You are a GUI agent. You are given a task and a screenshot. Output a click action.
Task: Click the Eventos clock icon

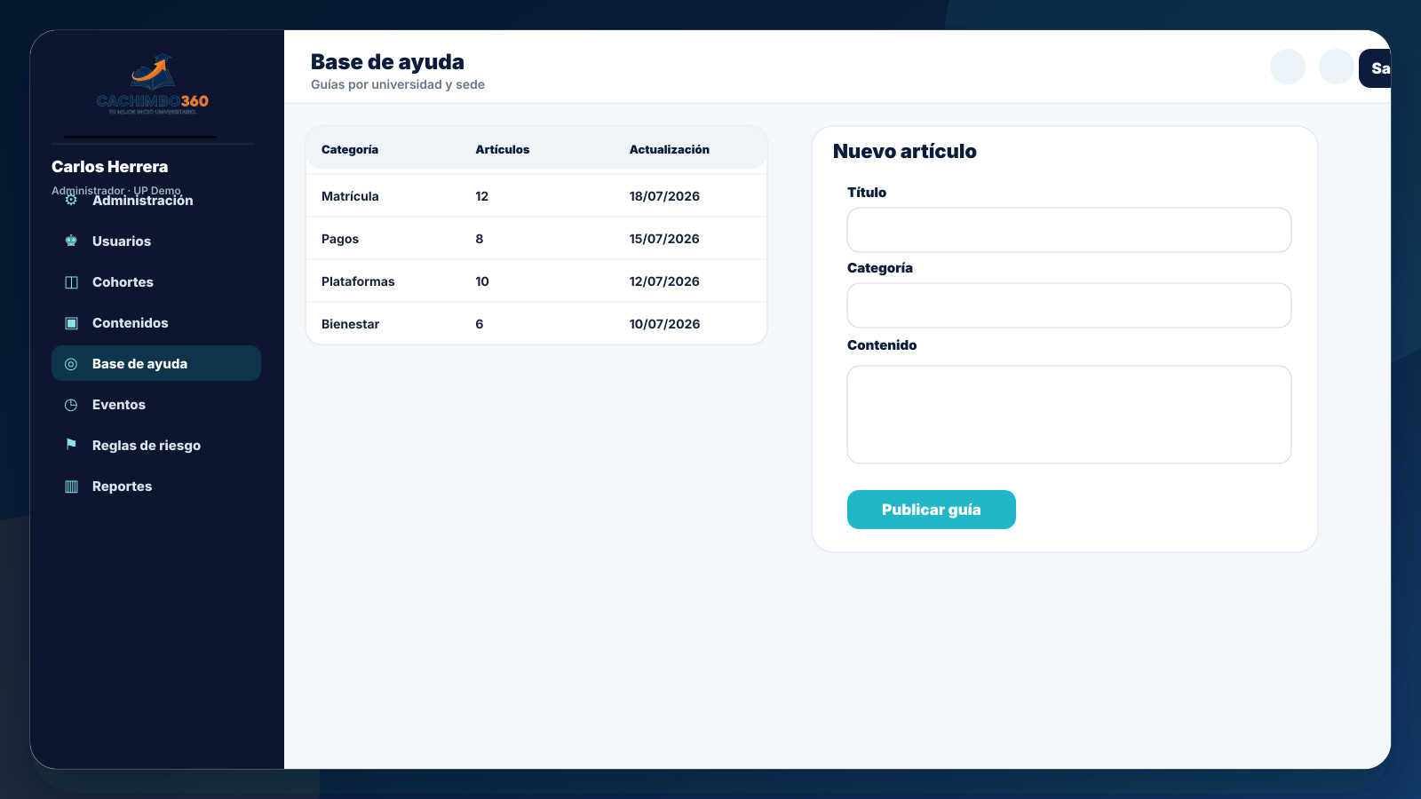coord(71,405)
